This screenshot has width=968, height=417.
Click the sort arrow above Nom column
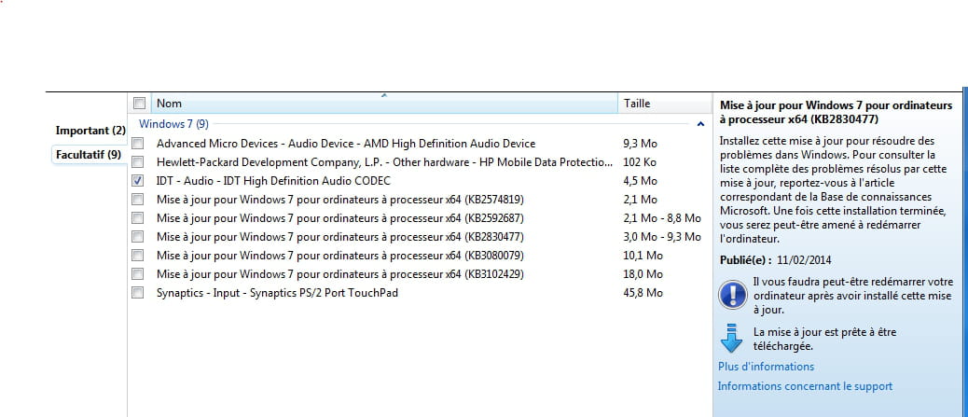pyautogui.click(x=384, y=96)
